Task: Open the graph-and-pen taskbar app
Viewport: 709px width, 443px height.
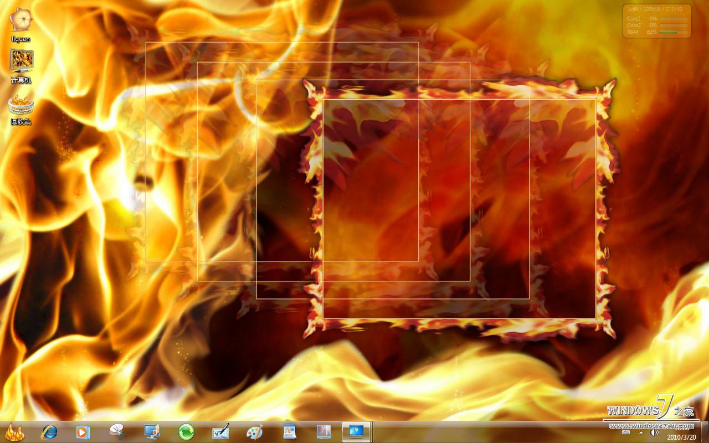Action: (x=220, y=432)
